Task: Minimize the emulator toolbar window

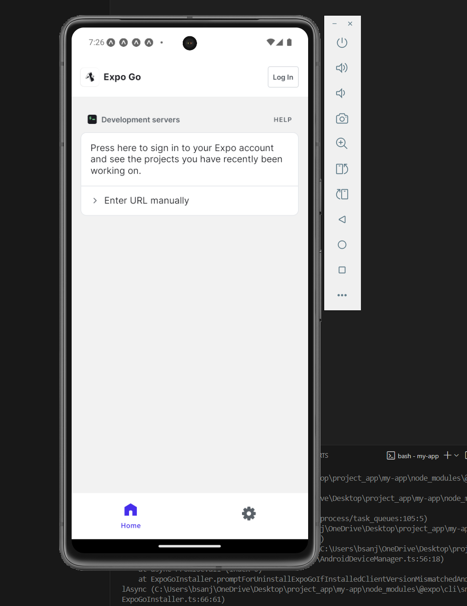Action: (x=335, y=23)
